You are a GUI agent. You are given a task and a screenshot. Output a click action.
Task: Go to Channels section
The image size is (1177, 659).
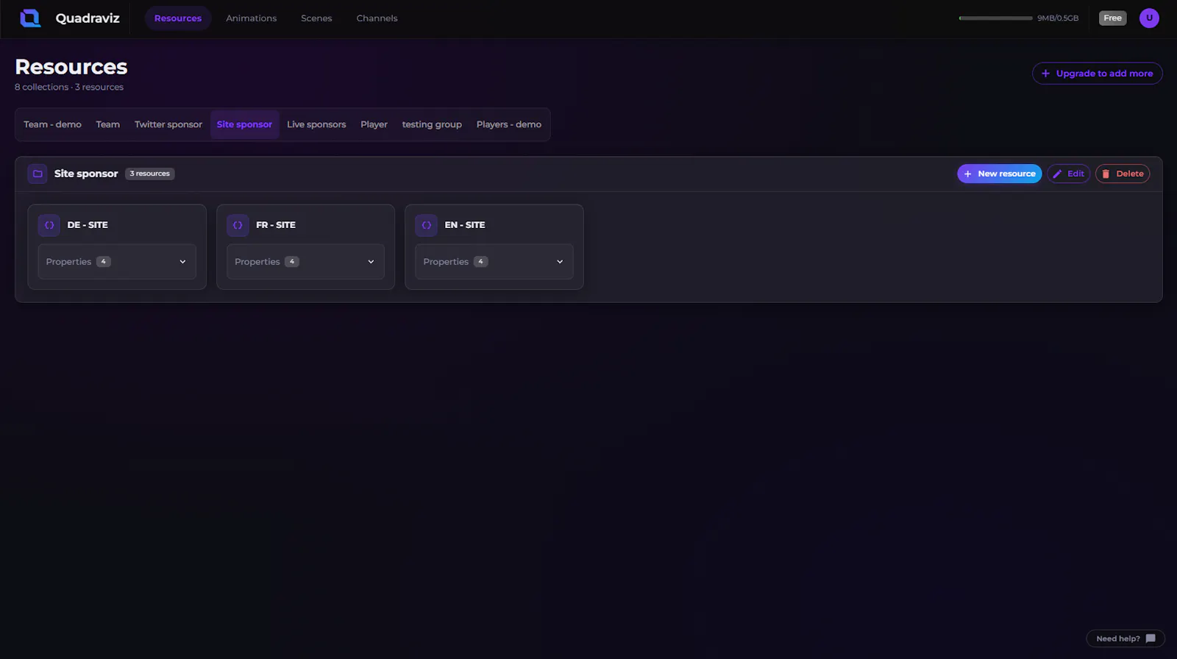[377, 18]
